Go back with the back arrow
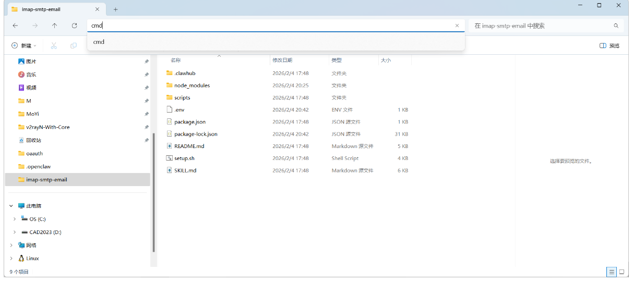The width and height of the screenshot is (633, 282). [15, 26]
